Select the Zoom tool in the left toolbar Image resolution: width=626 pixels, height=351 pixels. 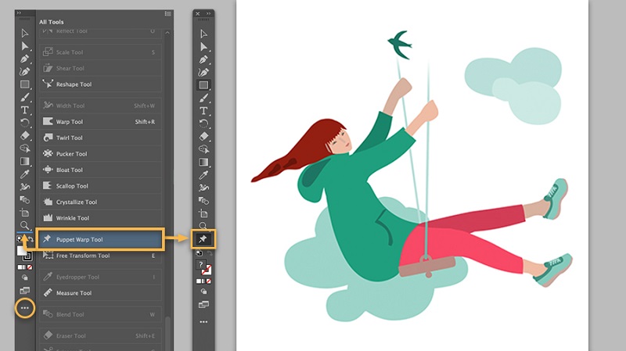point(25,225)
